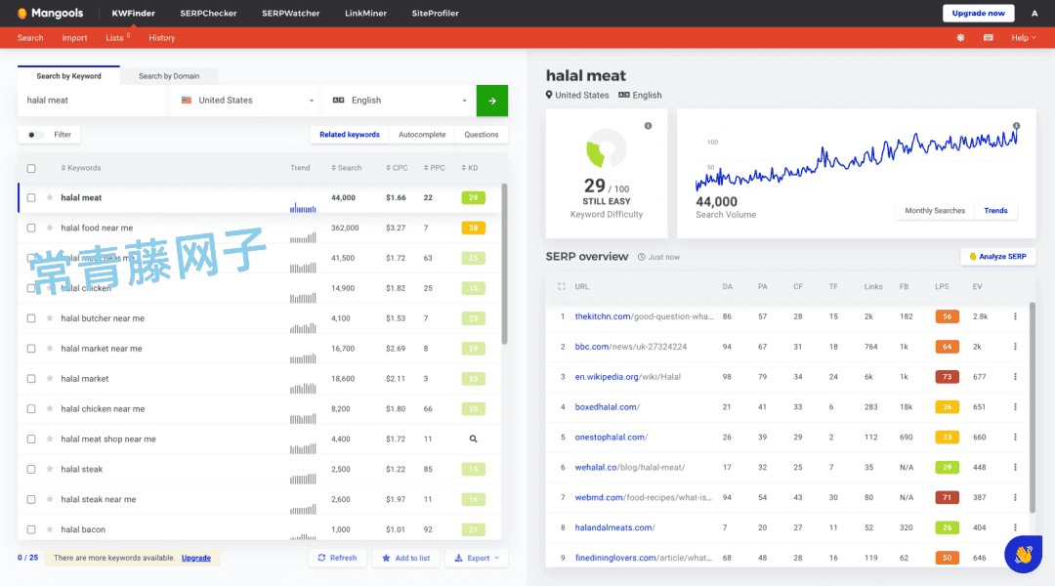Image resolution: width=1055 pixels, height=586 pixels.
Task: Click the Mangools logo
Action: pos(50,13)
